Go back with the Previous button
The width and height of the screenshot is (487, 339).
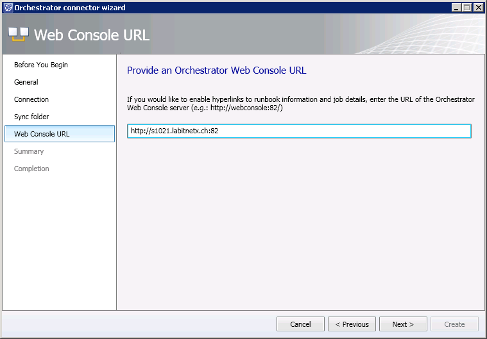(352, 324)
